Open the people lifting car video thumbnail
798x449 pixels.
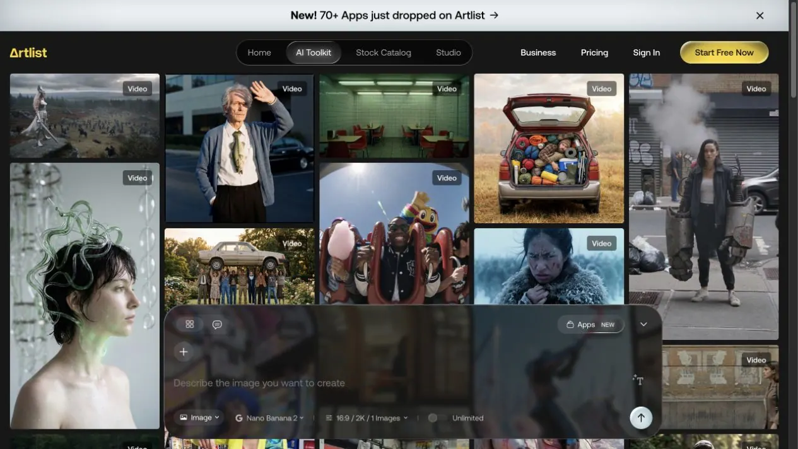[239, 266]
